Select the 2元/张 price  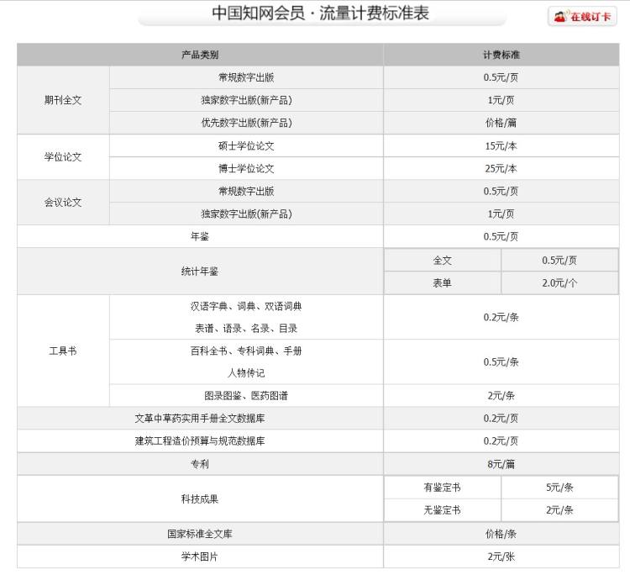(x=501, y=557)
